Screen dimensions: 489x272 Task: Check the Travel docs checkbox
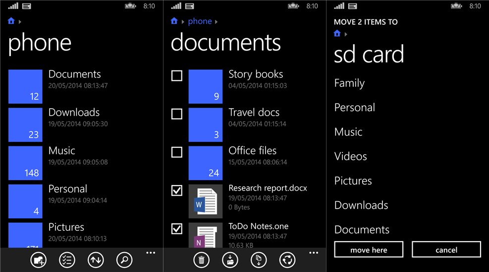177,114
